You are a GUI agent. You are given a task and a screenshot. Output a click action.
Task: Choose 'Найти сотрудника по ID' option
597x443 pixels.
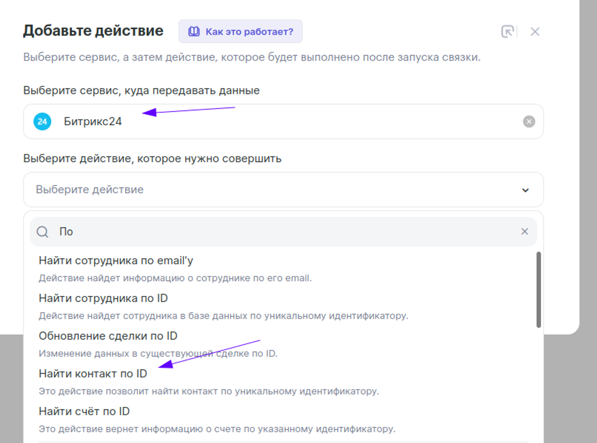[103, 298]
